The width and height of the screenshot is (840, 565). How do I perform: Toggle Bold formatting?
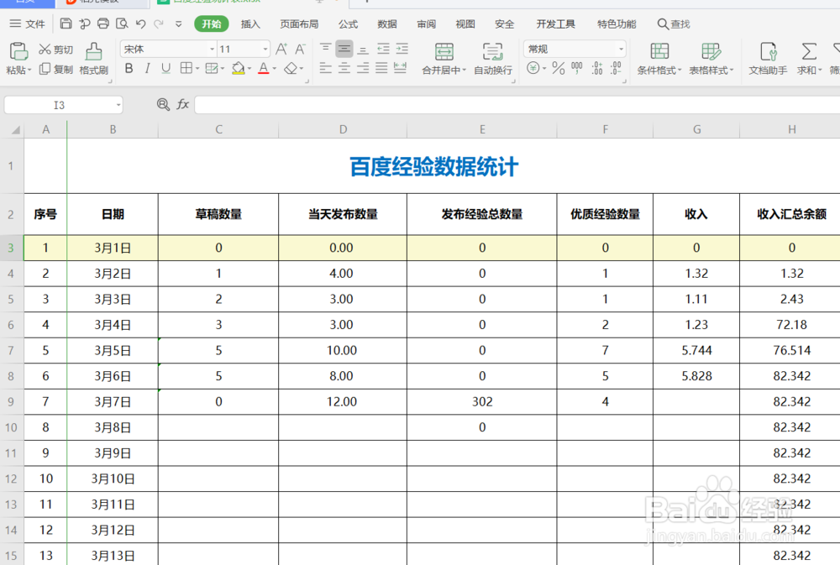click(129, 68)
